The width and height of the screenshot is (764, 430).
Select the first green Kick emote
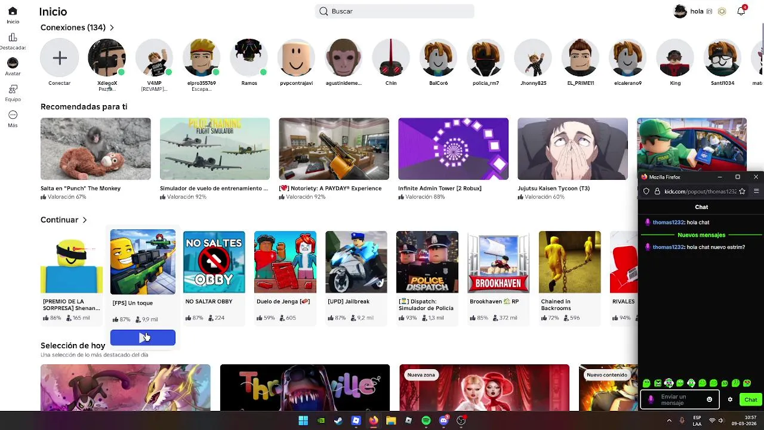[646, 383]
